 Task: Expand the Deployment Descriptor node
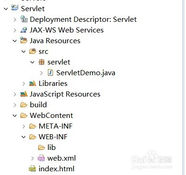[15, 19]
